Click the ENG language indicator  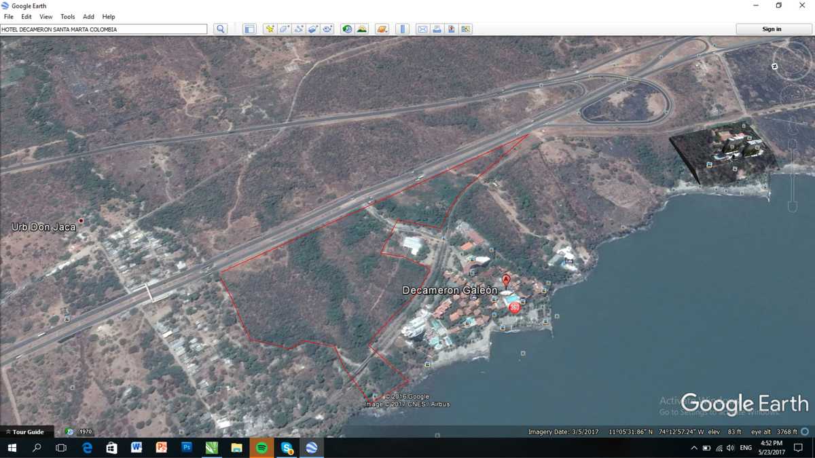746,448
